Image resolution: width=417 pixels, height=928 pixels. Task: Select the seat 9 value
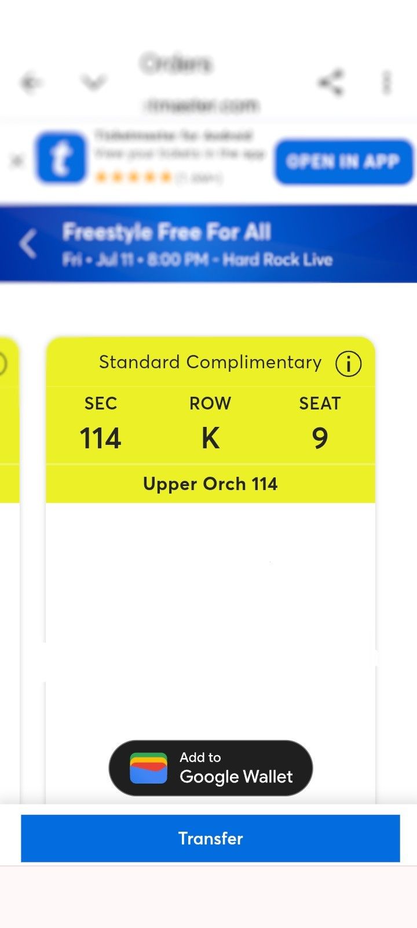click(320, 438)
